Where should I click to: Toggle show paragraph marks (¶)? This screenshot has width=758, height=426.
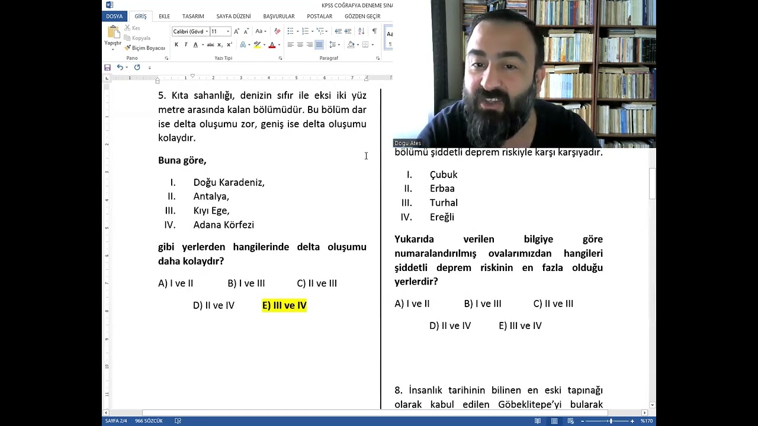click(x=374, y=31)
